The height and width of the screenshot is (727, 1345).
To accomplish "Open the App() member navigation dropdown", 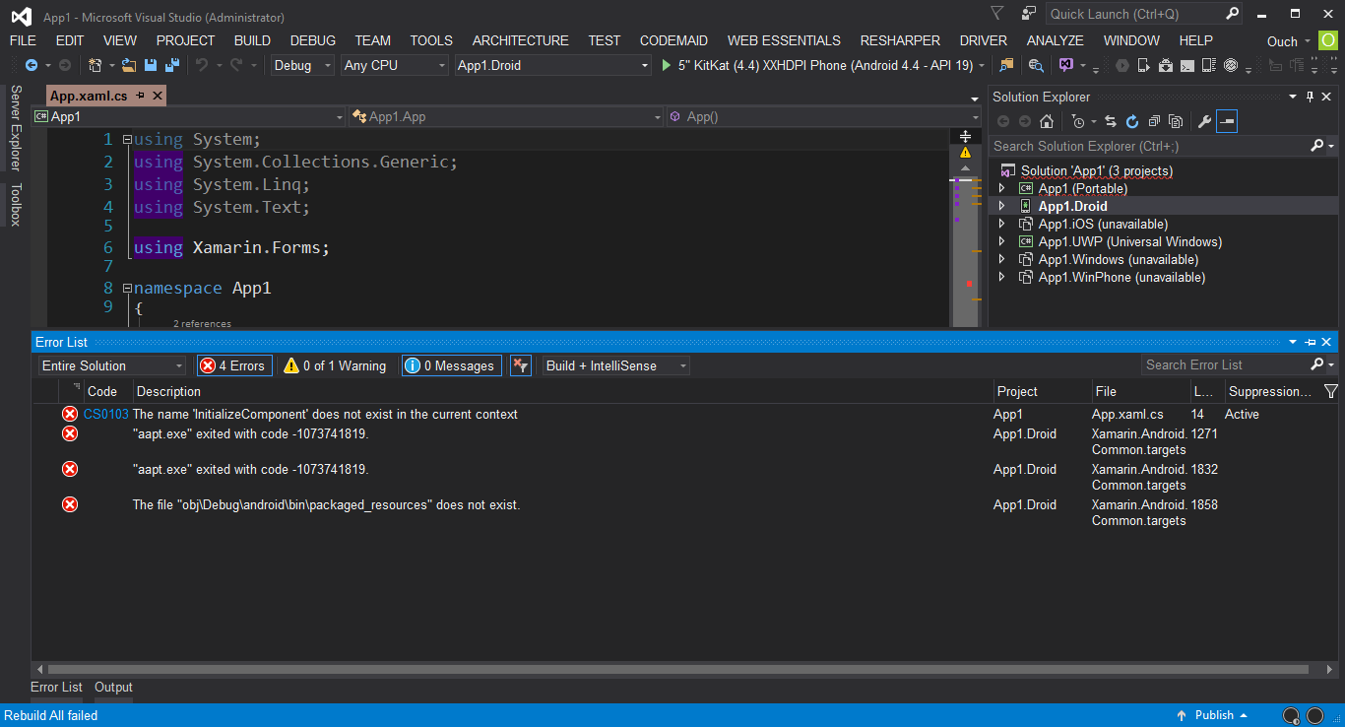I will [x=823, y=116].
